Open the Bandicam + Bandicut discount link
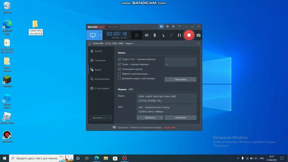This screenshot has height=162, width=288. pyautogui.click(x=147, y=127)
